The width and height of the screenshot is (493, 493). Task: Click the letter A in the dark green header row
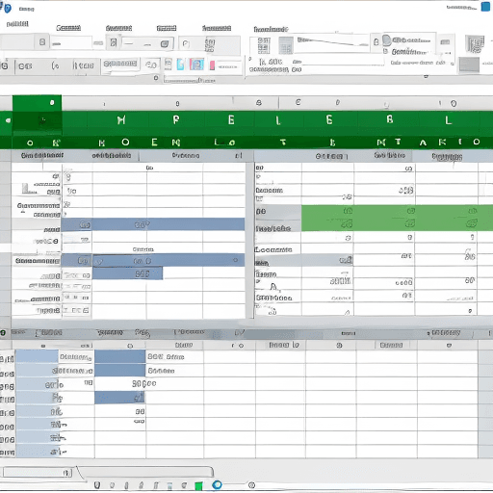point(423,143)
